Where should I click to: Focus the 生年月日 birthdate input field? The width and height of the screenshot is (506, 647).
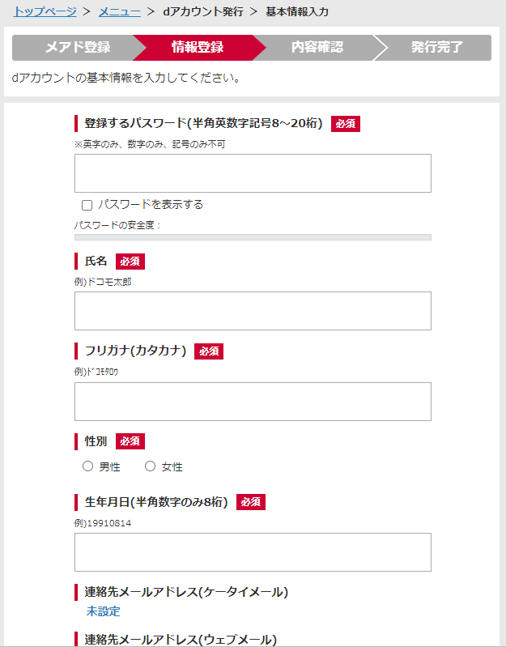pos(253,552)
